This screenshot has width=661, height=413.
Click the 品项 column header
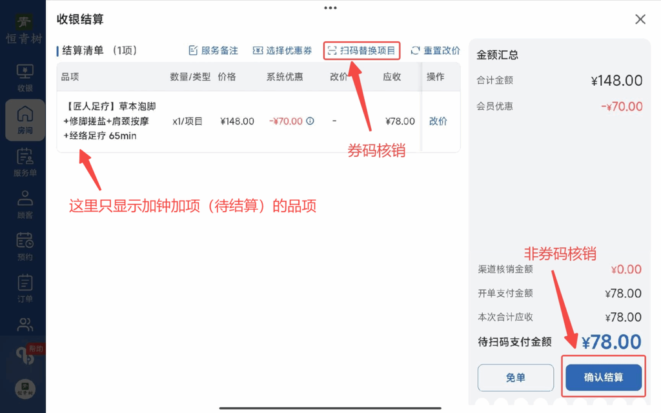(70, 77)
